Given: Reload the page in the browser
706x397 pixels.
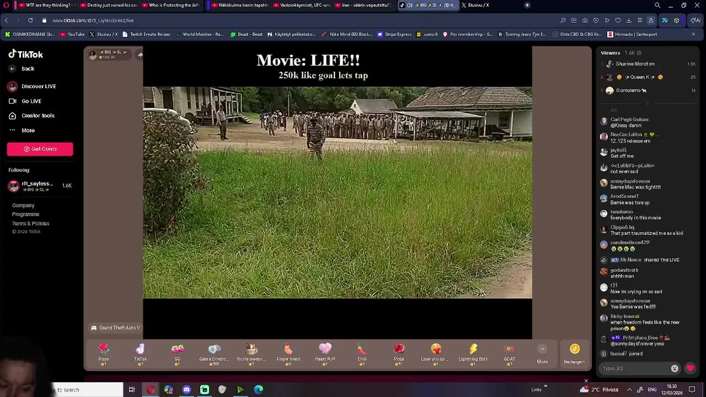Looking at the screenshot, I should click(30, 20).
